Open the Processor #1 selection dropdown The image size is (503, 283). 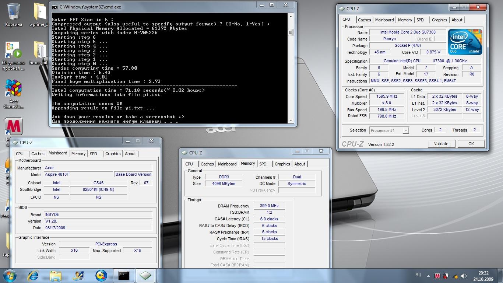point(389,130)
